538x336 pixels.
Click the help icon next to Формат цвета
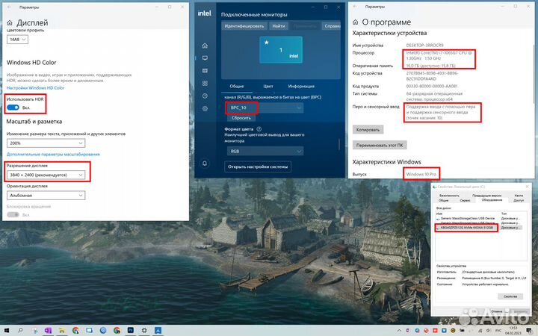tap(259, 129)
